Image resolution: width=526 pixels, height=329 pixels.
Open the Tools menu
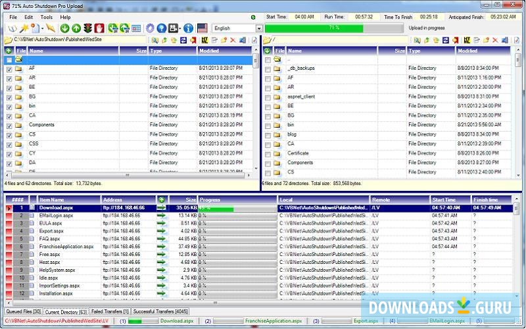[x=46, y=17]
